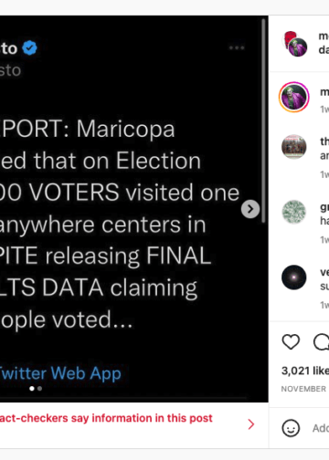329x460 pixels.
Task: Open the emoji picker smiley icon
Action: pos(291,428)
